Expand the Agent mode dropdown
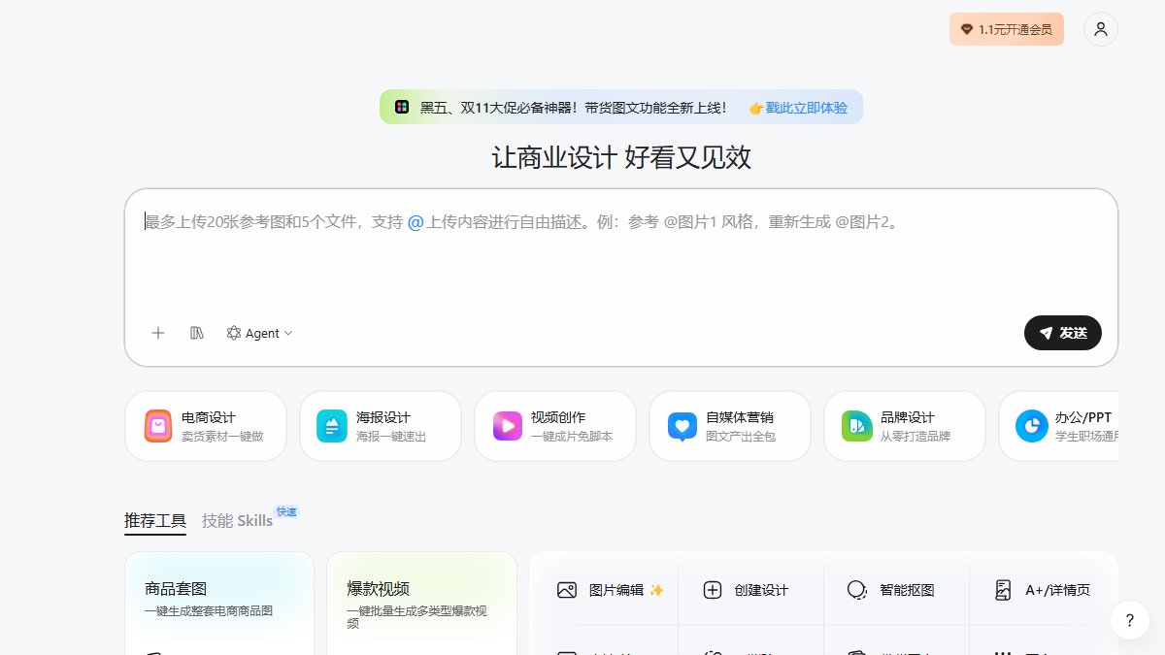Screen dimensions: 1165x655 [259, 333]
